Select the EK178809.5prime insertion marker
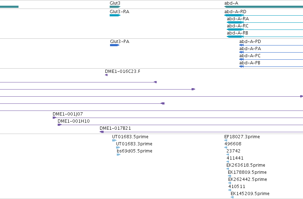Image resolution: width=303 pixels, height=199 pixels. coord(229,176)
